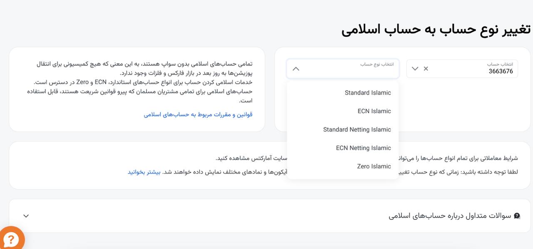Expand the Islamic accounts FAQ section chevron
The height and width of the screenshot is (249, 533).
point(26,216)
